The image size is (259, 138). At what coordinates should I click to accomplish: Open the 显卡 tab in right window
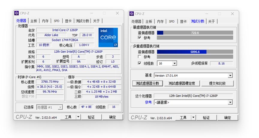183,21
